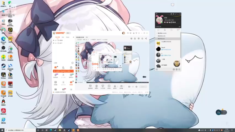Screen dimensions: 235x132
Task: Edit room title with the pencil icon
Action: (88, 40)
